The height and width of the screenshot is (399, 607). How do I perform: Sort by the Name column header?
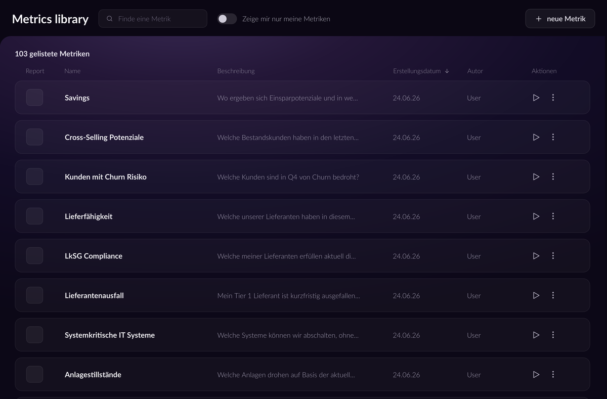point(72,71)
